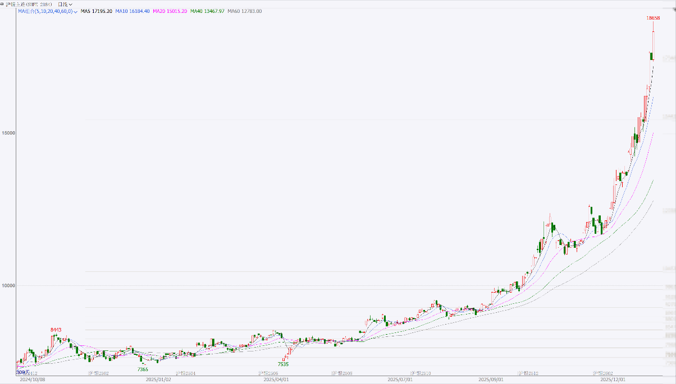Click the 2025/04/01 date on time axis
This screenshot has height=384, width=676.
[x=276, y=380]
